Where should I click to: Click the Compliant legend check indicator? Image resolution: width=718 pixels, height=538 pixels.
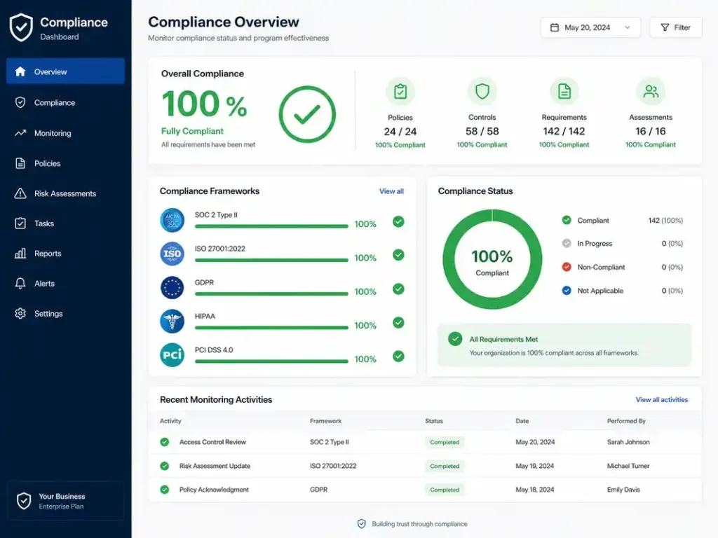point(567,220)
